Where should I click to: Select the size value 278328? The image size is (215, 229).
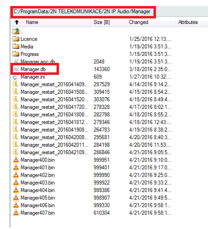coord(101,107)
